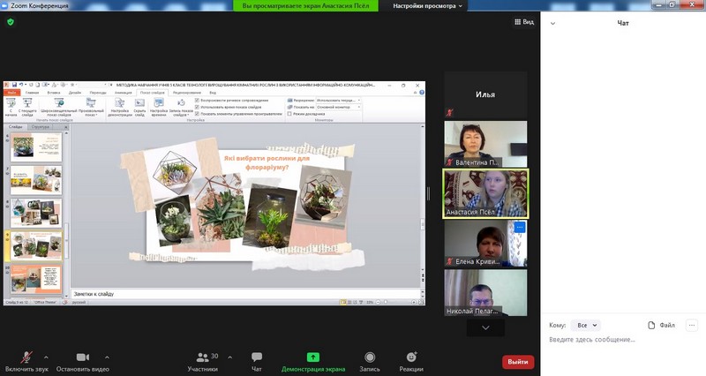Switch to the Рецензирование ribbon tab
Screen dimensions: 706x376
coord(187,93)
